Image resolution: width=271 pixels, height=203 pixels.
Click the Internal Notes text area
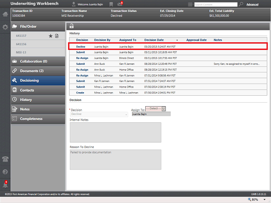pyautogui.click(x=116, y=132)
